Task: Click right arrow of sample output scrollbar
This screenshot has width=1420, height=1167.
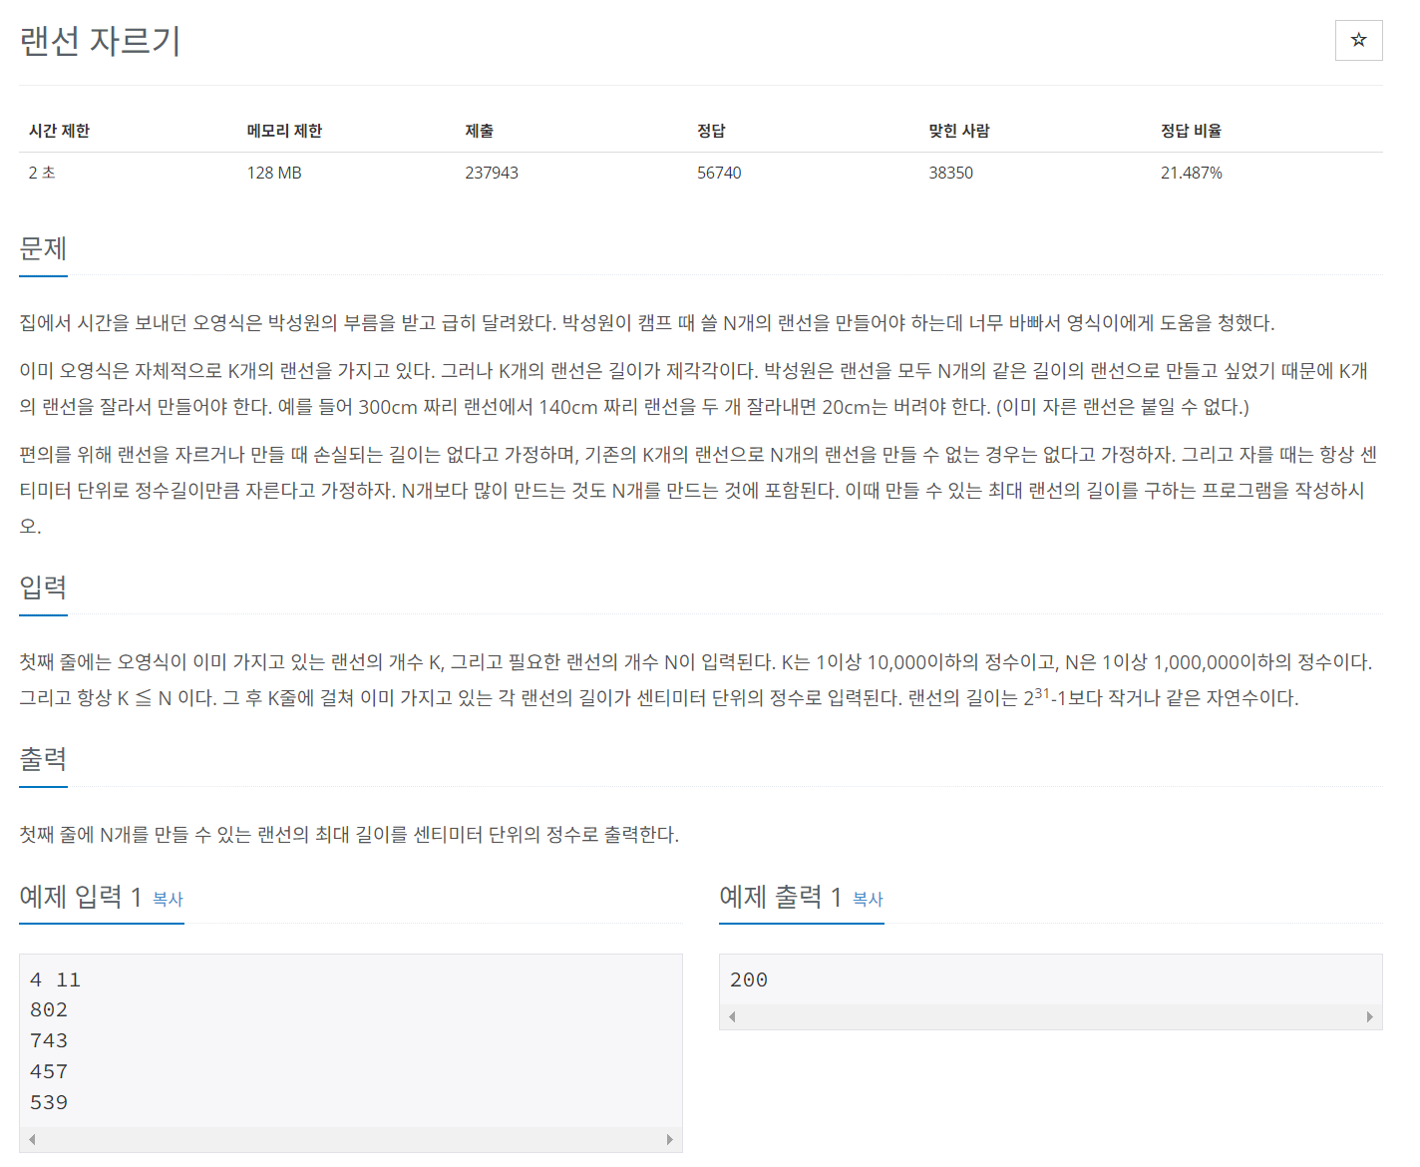Action: tap(1369, 1016)
